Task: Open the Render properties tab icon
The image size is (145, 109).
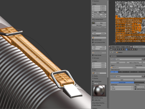Action: pyautogui.click(x=114, y=49)
